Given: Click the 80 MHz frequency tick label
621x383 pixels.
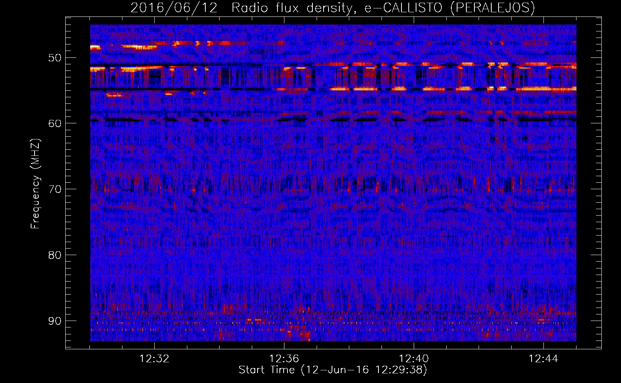Looking at the screenshot, I should [55, 255].
